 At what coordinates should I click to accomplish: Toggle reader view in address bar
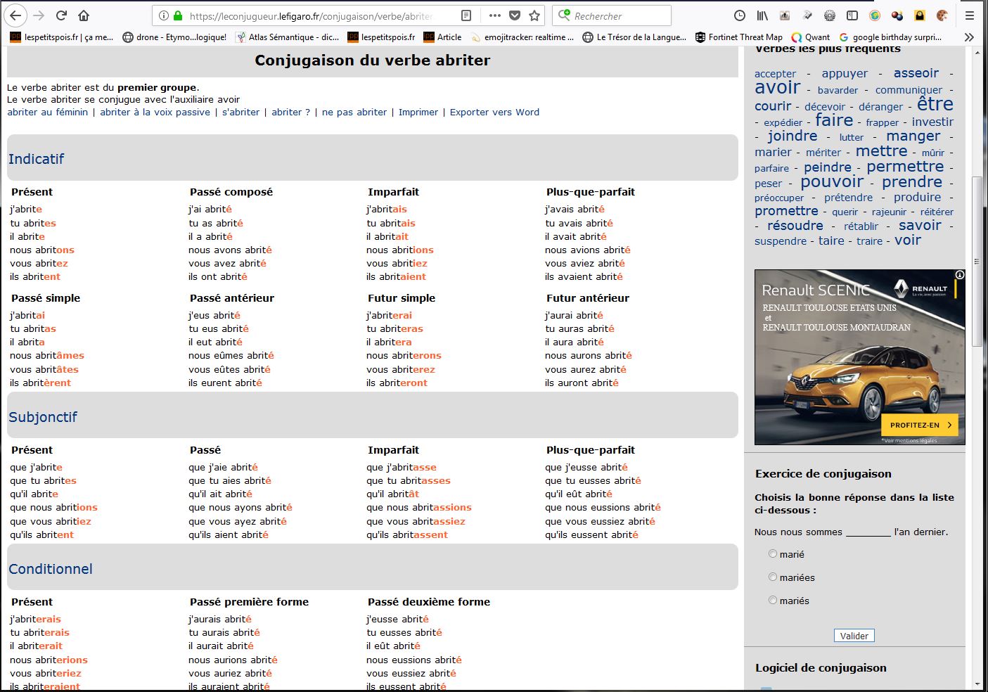[x=466, y=15]
